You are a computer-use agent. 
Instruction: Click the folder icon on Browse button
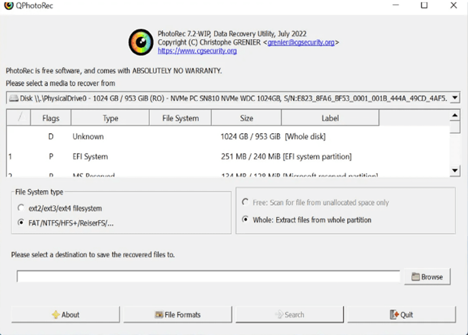(416, 276)
